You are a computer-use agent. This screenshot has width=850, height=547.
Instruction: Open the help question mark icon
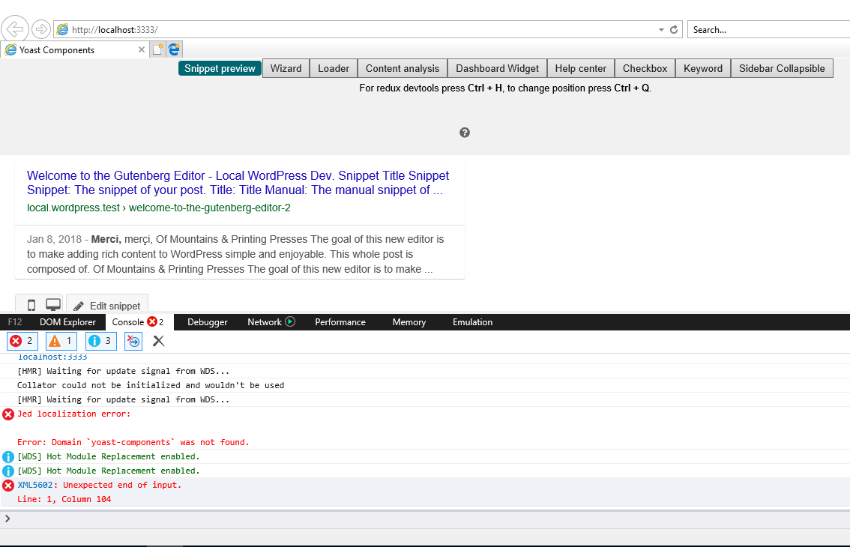pyautogui.click(x=465, y=132)
